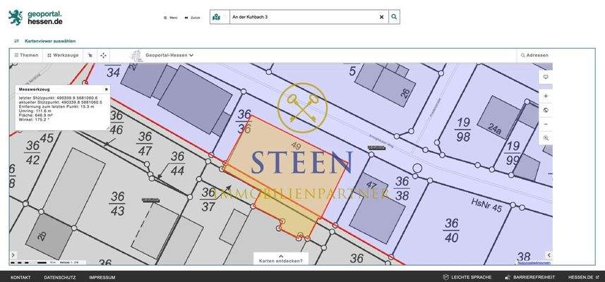Click the globe full-extent icon
The image size is (605, 282).
point(545,110)
